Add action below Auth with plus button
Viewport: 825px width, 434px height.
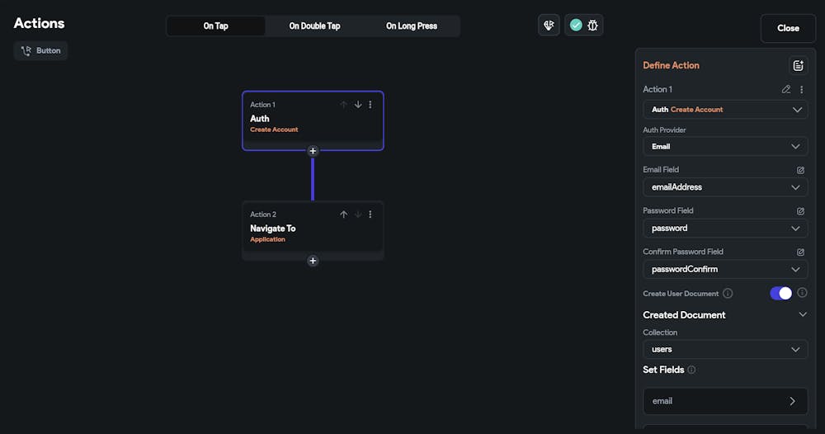point(313,151)
